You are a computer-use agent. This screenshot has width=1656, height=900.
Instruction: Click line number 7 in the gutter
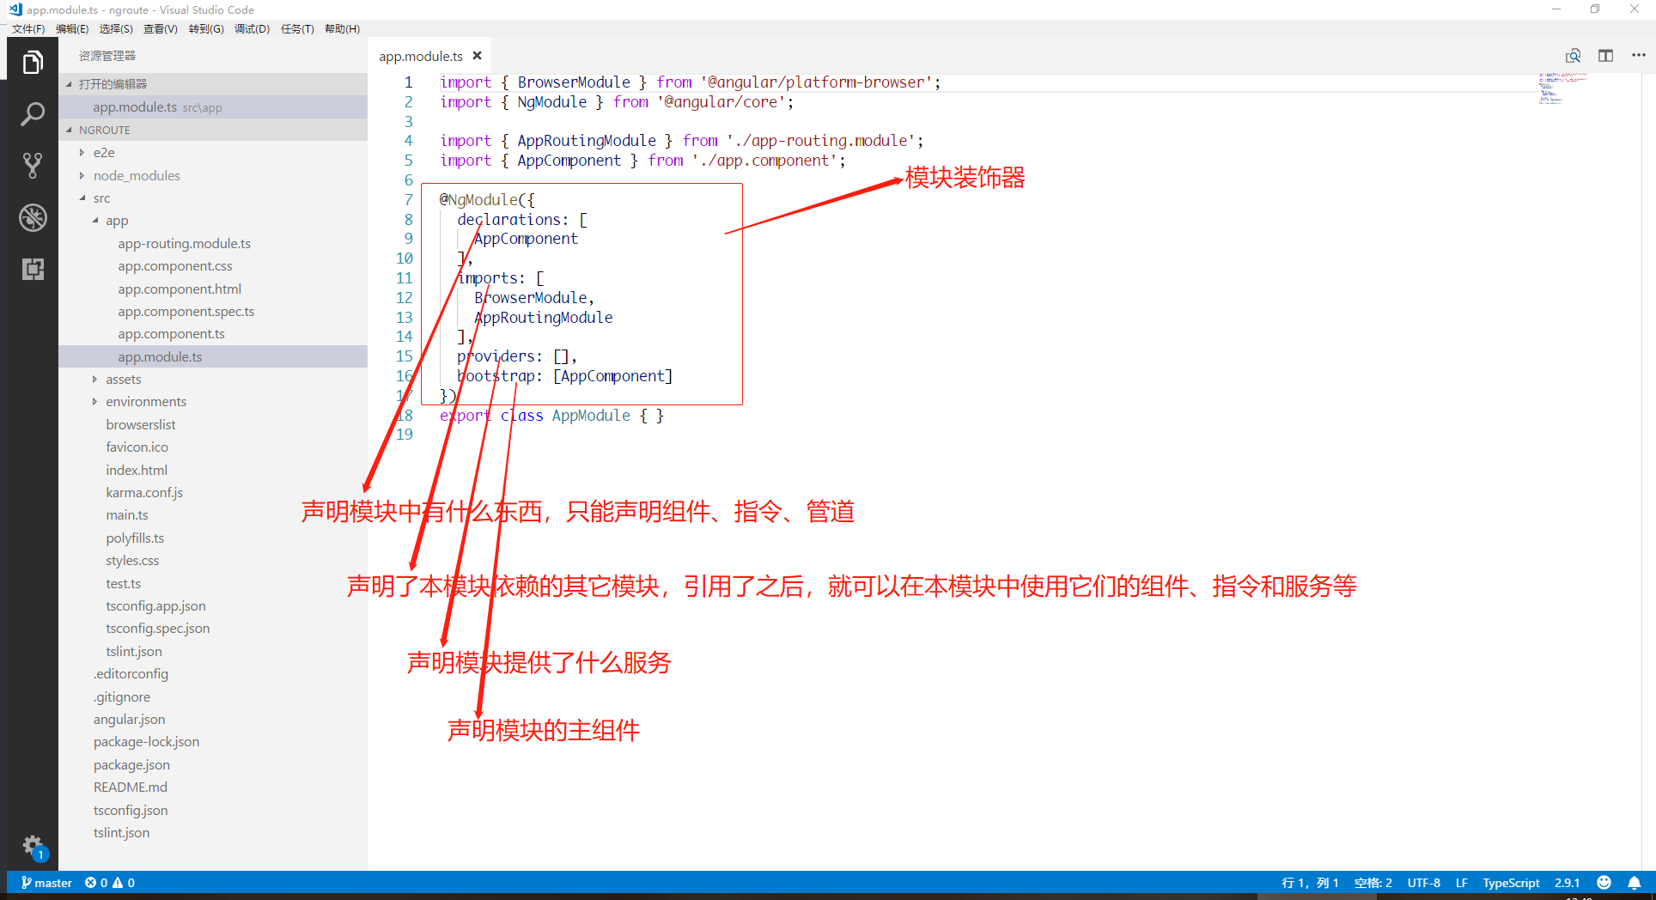coord(409,199)
